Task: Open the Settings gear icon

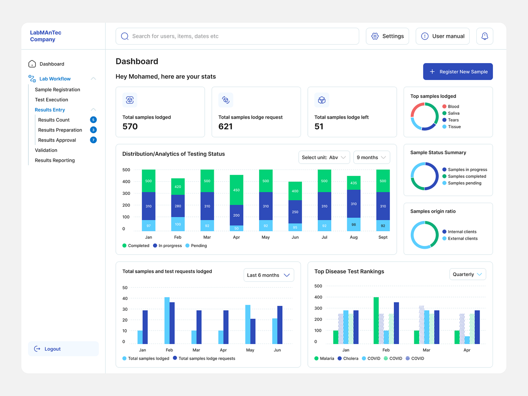Action: [x=375, y=36]
